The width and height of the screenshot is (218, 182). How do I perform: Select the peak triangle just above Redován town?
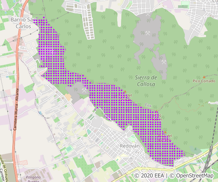(x=165, y=132)
